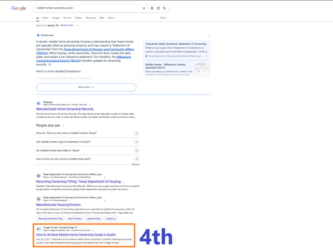
Task: Open the Tools dropdown
Action: coord(164,18)
